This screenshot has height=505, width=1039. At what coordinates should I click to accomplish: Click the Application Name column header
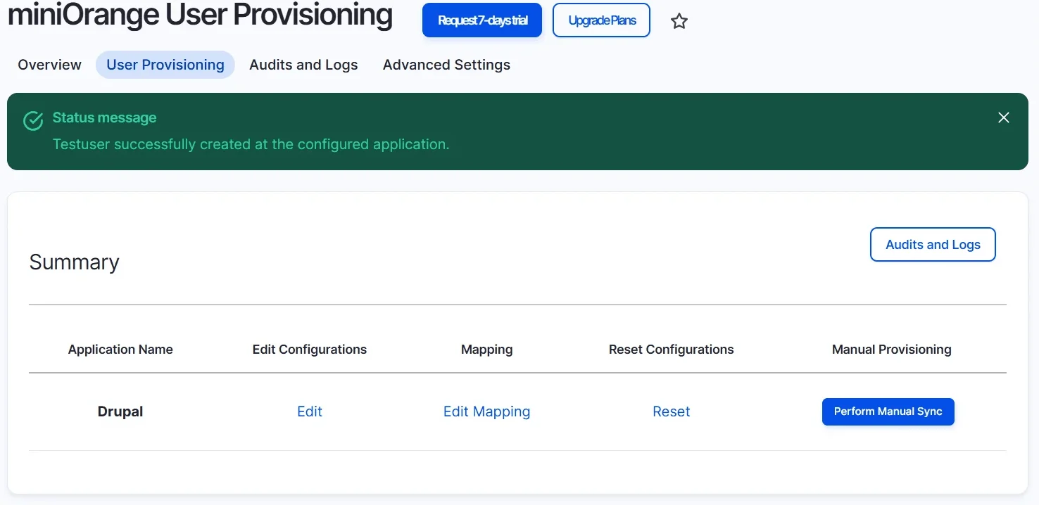120,350
